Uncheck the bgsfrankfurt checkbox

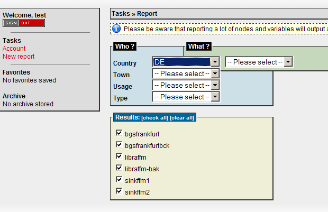click(119, 133)
